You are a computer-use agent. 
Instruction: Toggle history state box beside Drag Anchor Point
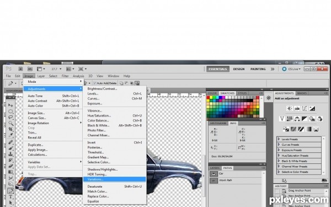[x=277, y=191]
